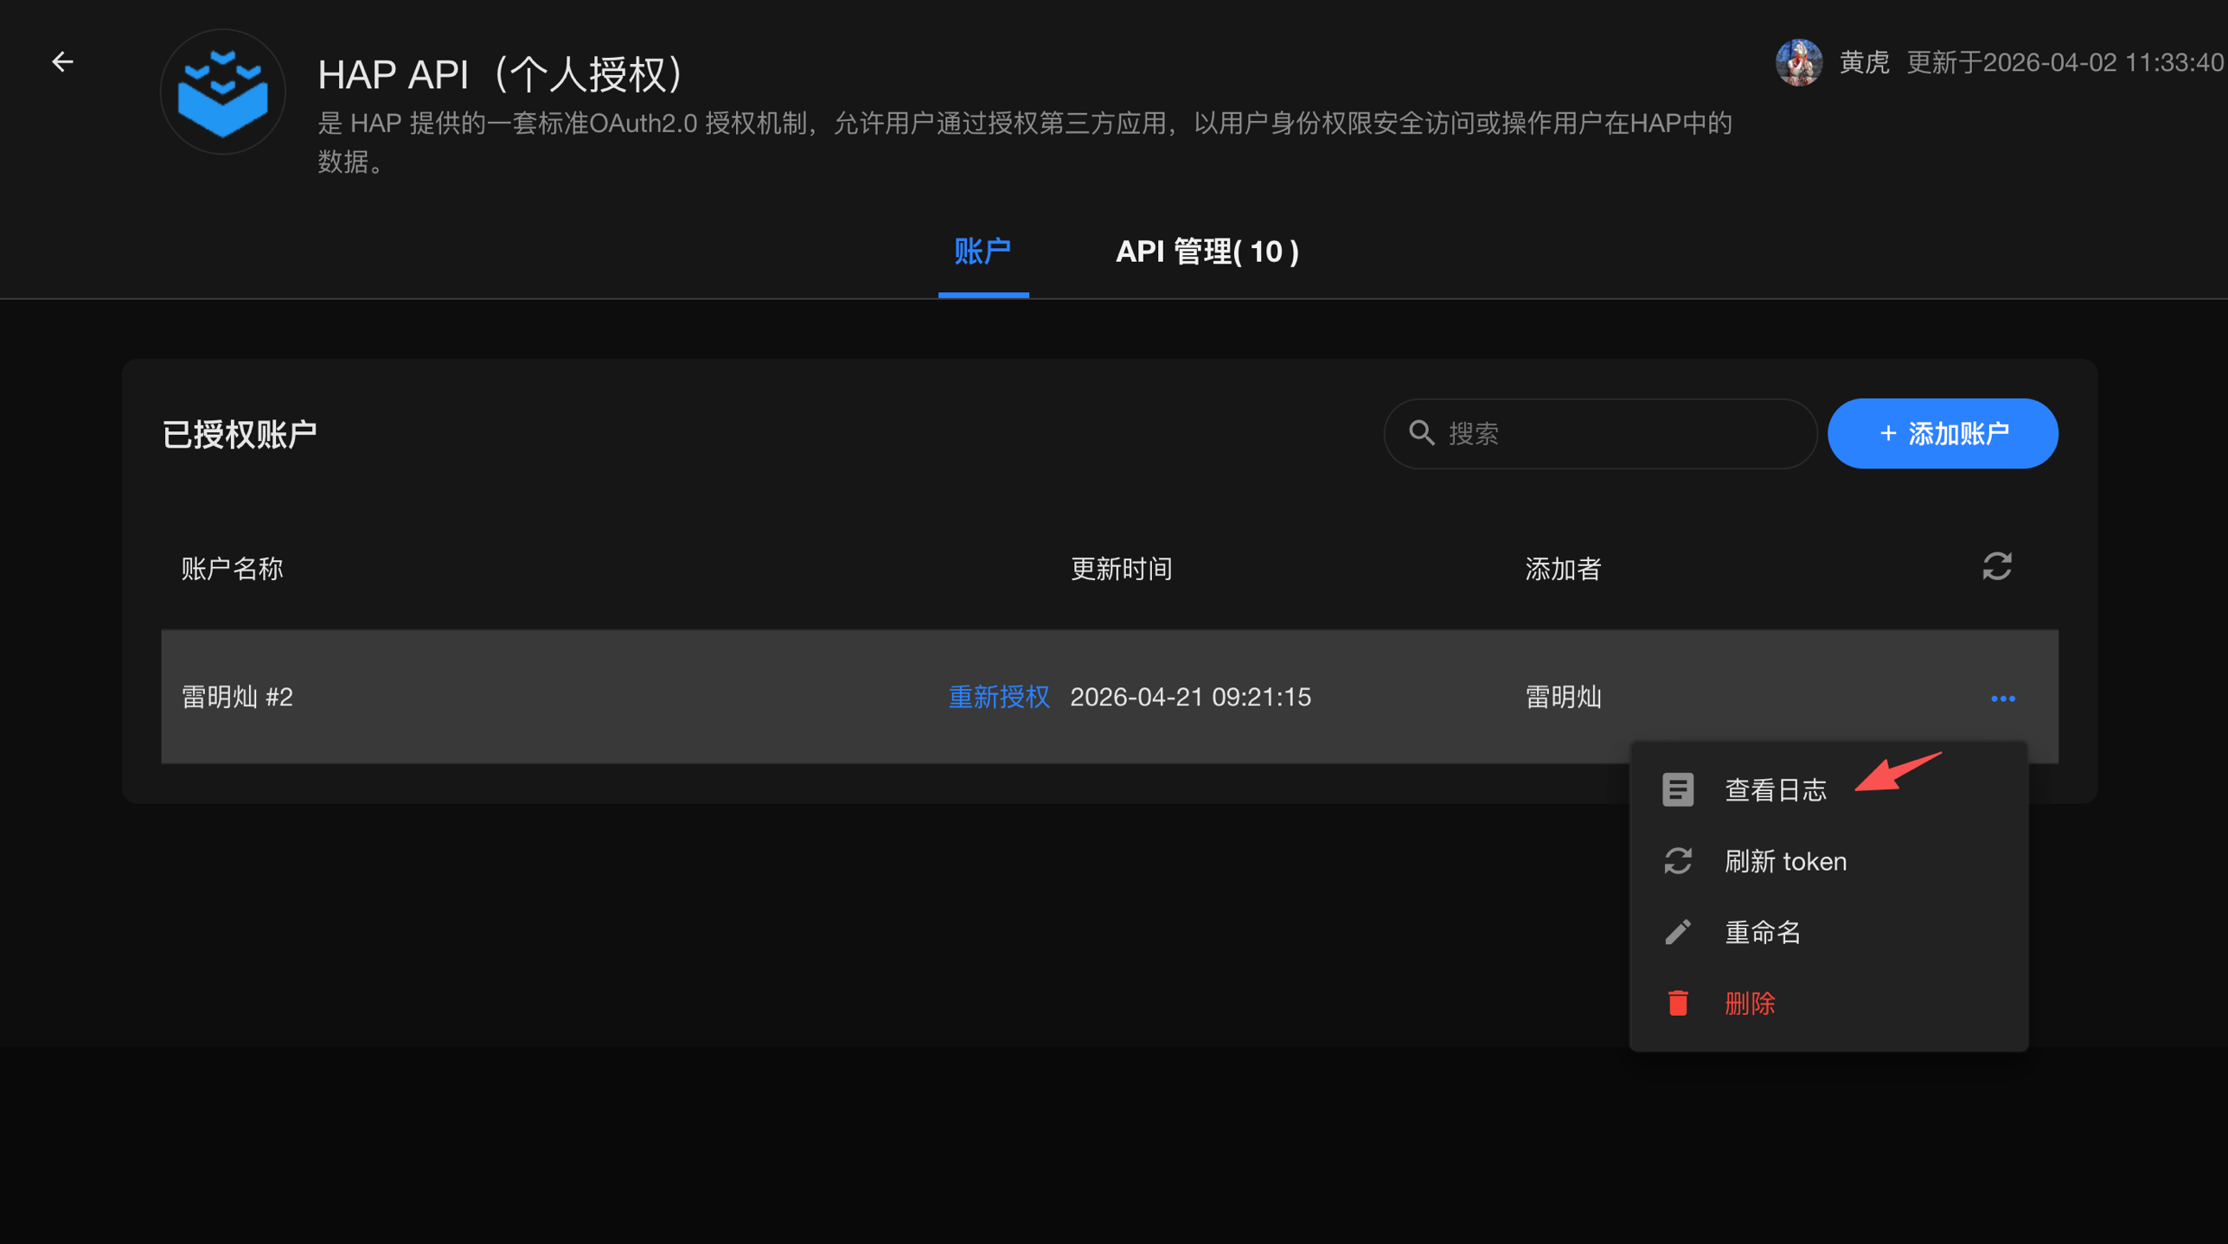Choose 刷新 token in the menu
2228x1244 pixels.
tap(1828, 861)
